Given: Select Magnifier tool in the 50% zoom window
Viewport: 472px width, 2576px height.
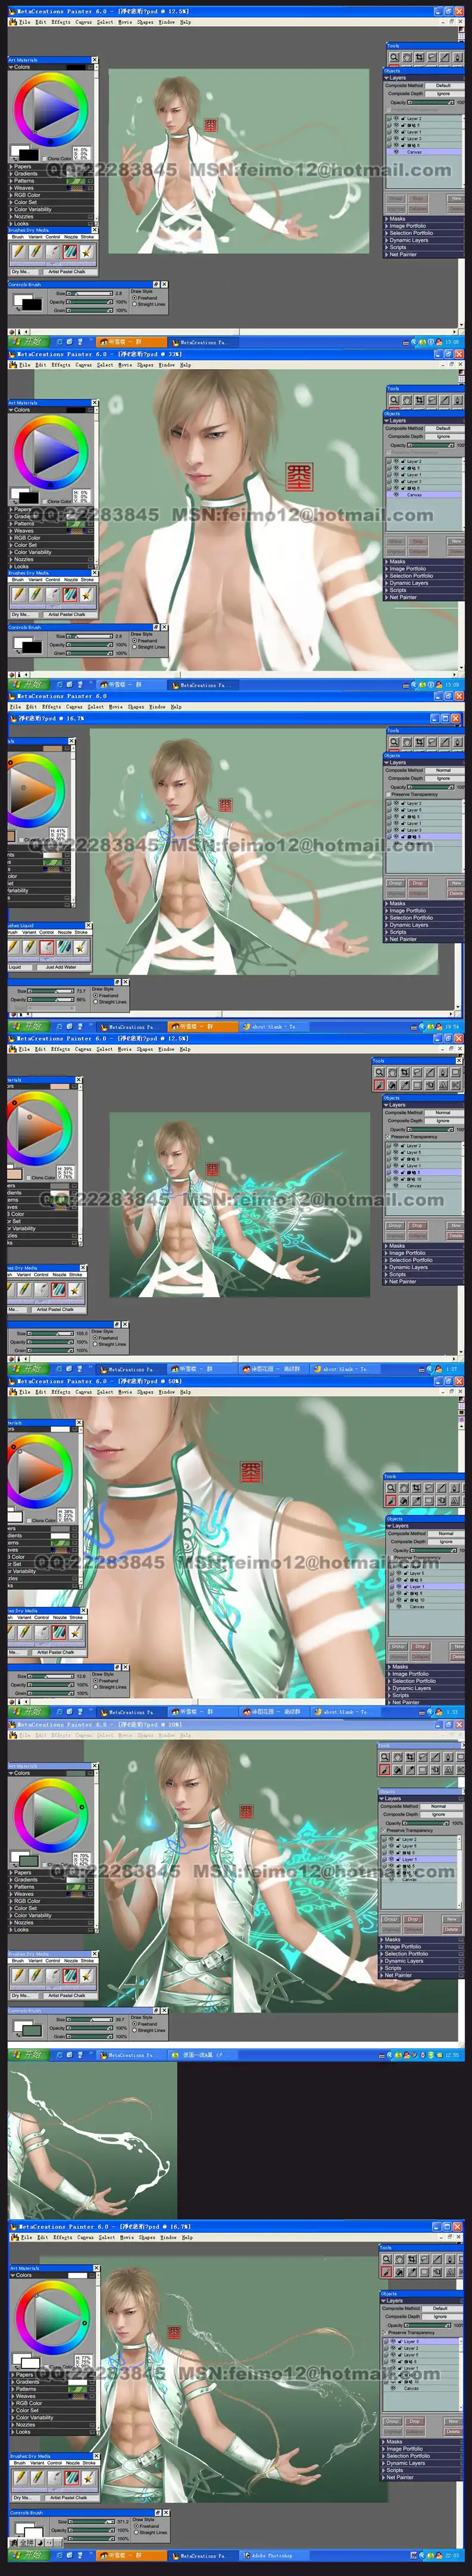Looking at the screenshot, I should tap(390, 1488).
